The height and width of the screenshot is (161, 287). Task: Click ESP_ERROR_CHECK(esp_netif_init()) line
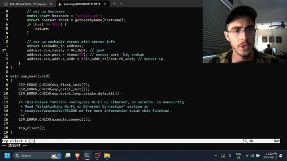point(54,89)
